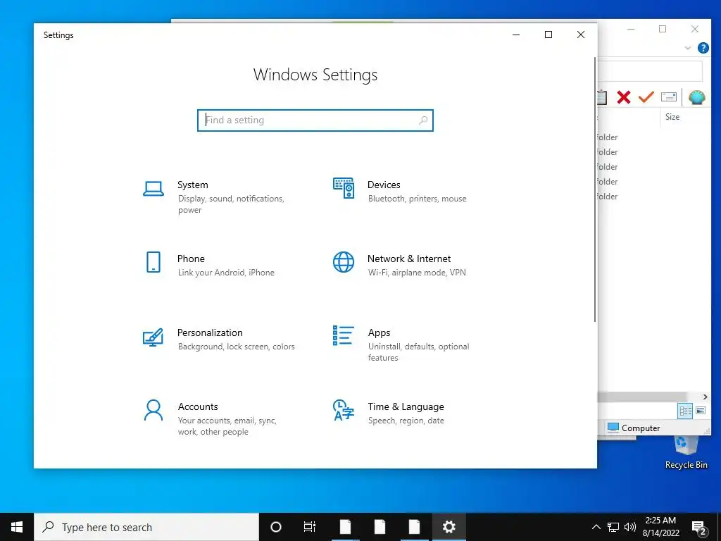Click the clipboard paste icon in background window
721x541 pixels.
(x=602, y=97)
